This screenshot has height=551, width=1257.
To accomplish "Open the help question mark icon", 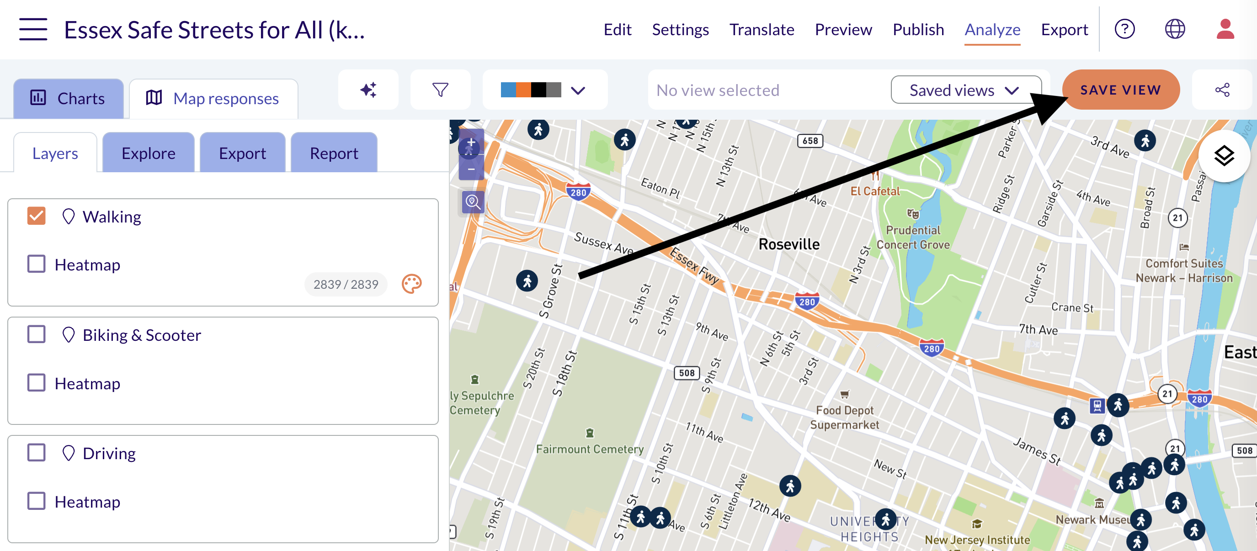I will click(1124, 29).
